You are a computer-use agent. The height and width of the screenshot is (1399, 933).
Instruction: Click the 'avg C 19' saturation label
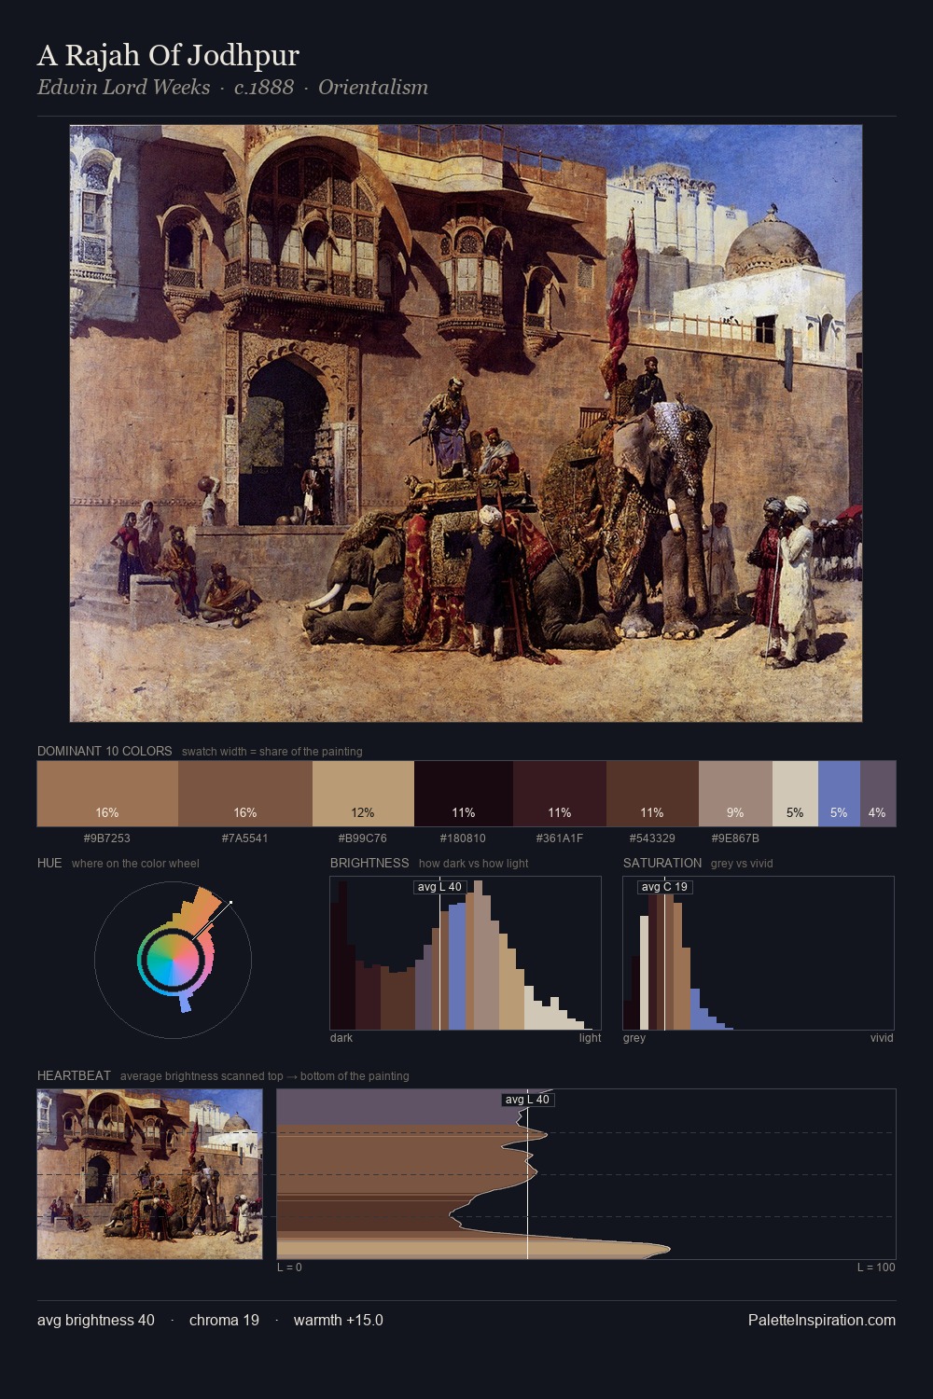(x=664, y=887)
